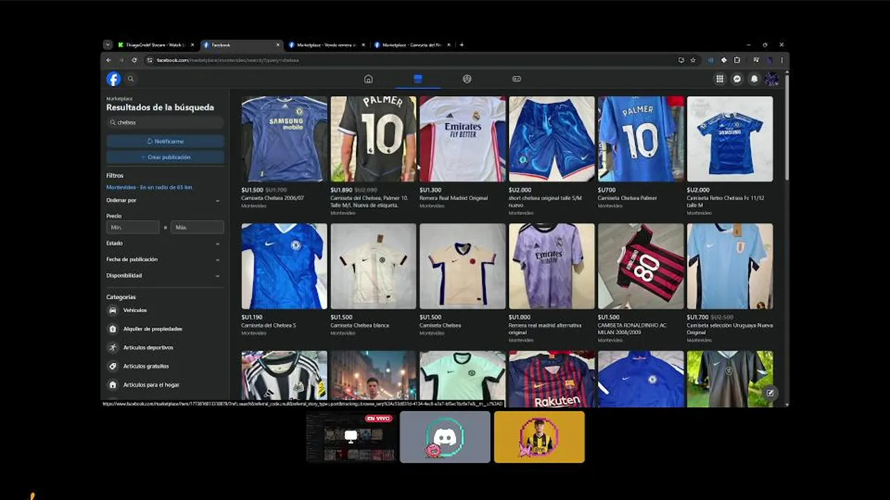890x500 pixels.
Task: Expand the Ordenar por filter
Action: click(x=165, y=200)
